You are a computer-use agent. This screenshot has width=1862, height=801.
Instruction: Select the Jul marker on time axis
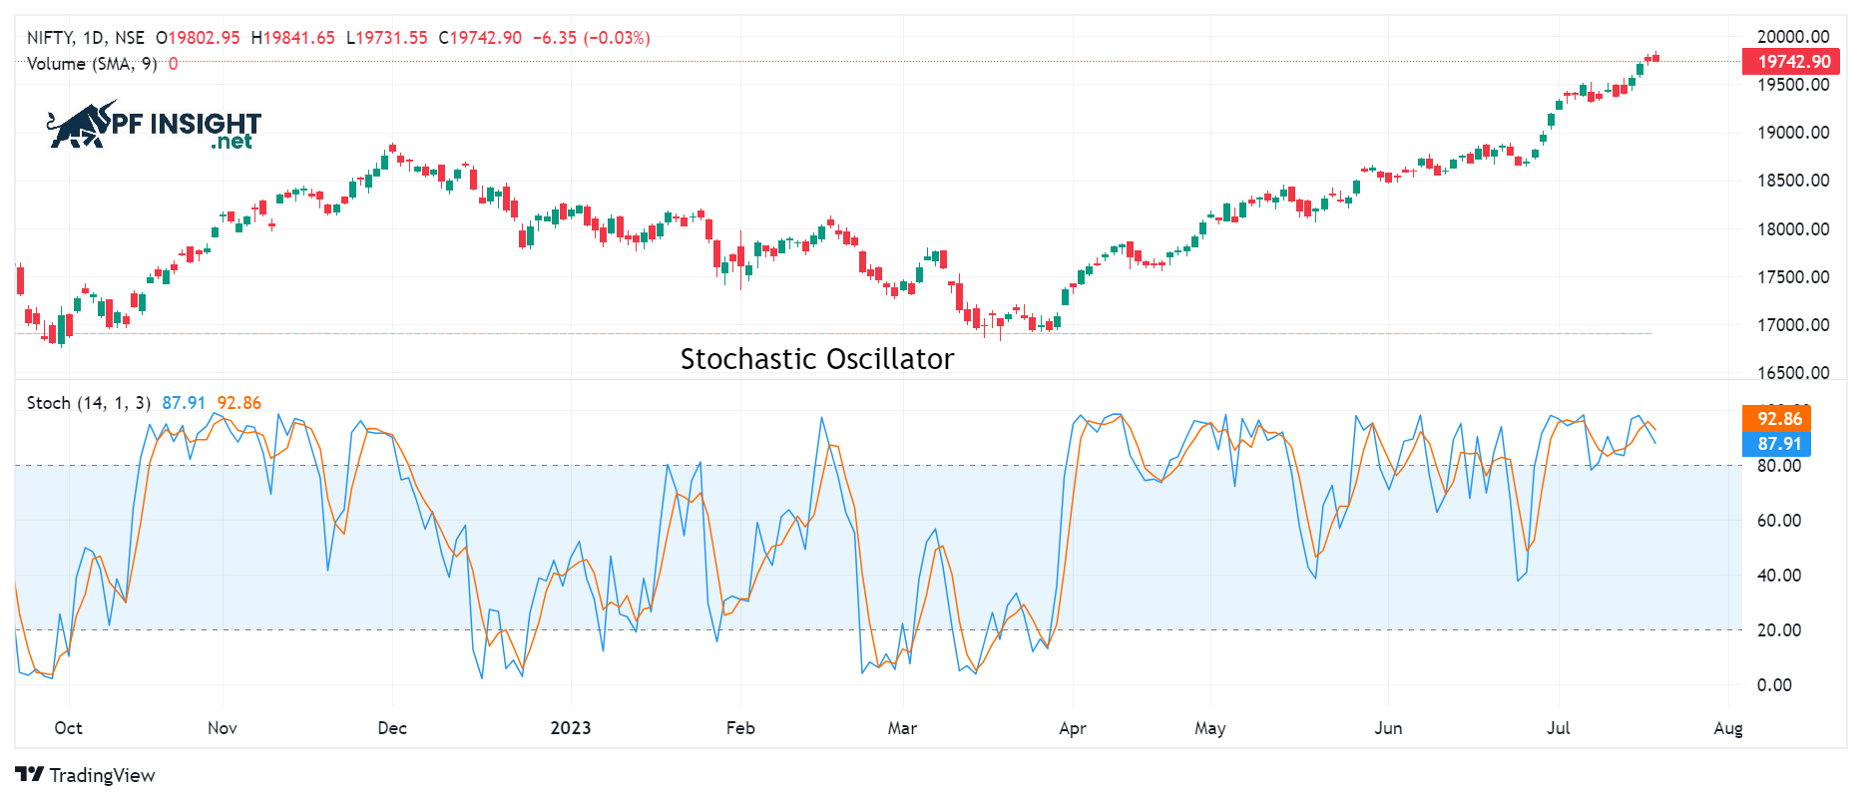(1558, 728)
